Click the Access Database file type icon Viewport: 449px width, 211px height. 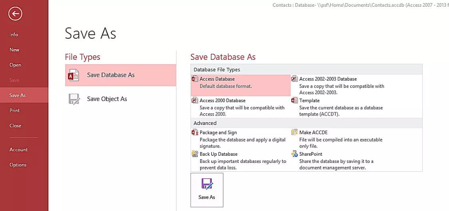point(195,79)
